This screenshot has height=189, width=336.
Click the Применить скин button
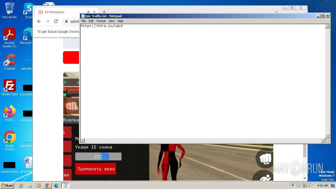pyautogui.click(x=96, y=169)
